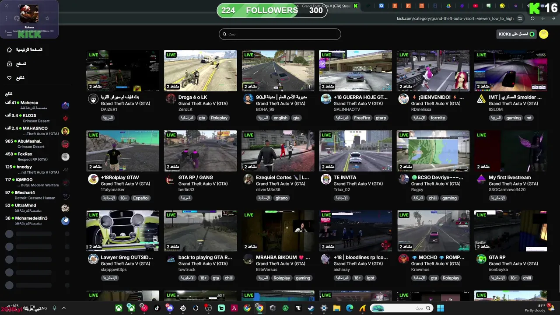Open File Explorer from the taskbar
560x315 pixels.
pyautogui.click(x=336, y=308)
